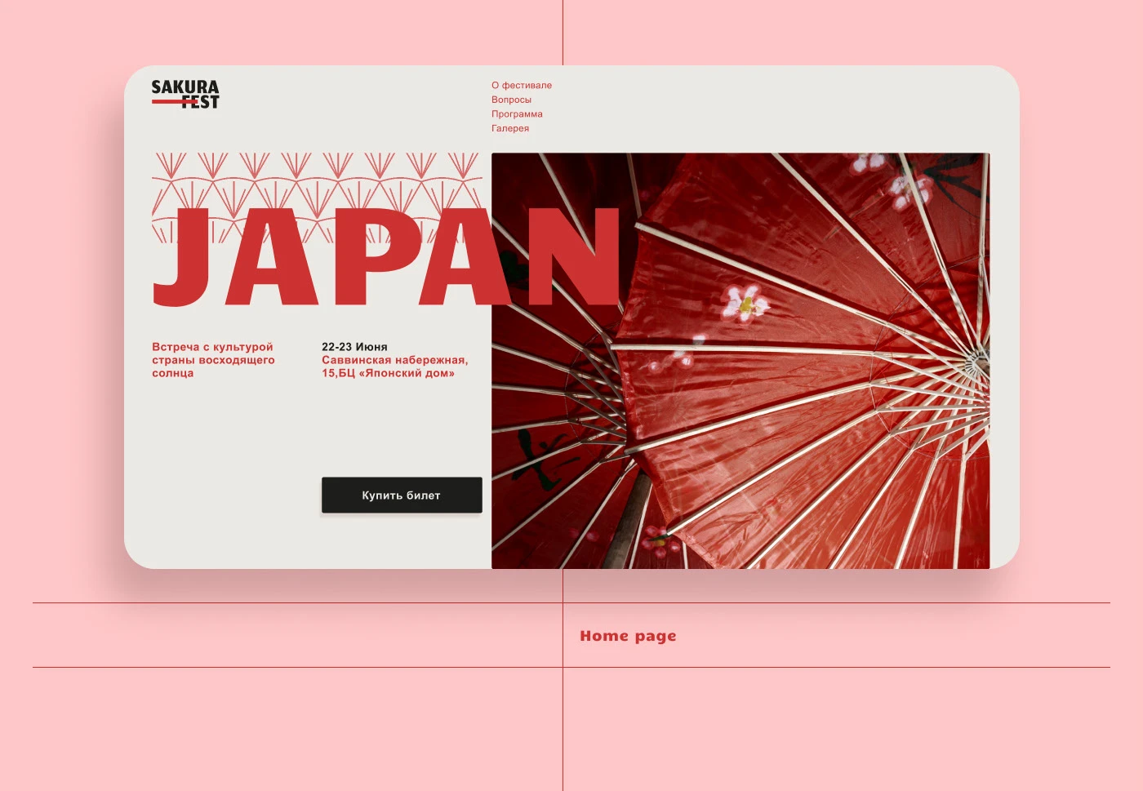
Task: Click the Встреча с культурой tagline
Action: pos(212,359)
